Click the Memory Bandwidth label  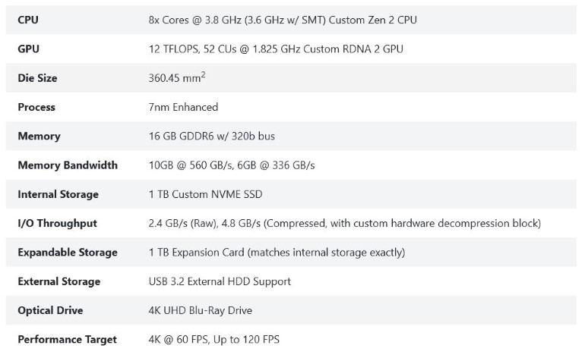coord(68,165)
